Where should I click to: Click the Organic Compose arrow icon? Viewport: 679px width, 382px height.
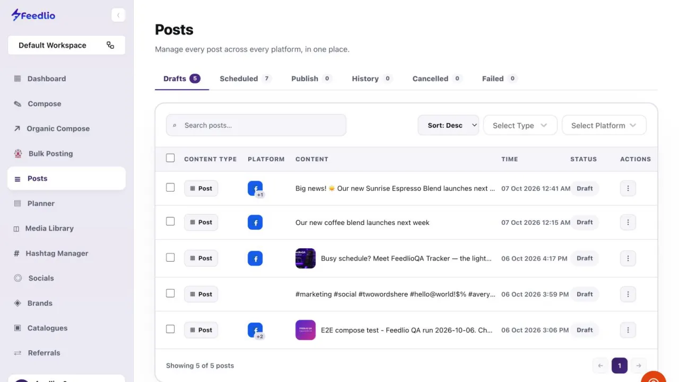(17, 128)
